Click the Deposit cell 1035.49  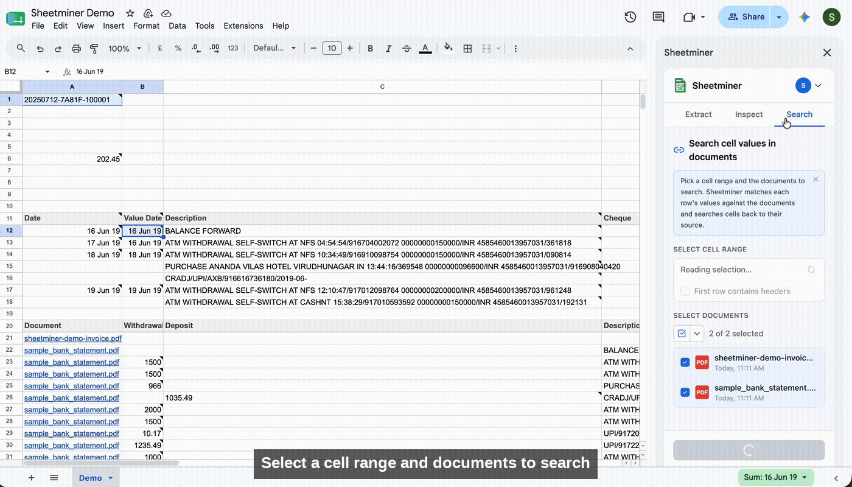pos(382,398)
